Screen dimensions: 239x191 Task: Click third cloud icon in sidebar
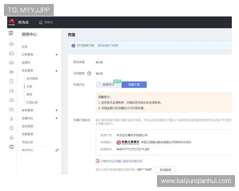click(12, 62)
